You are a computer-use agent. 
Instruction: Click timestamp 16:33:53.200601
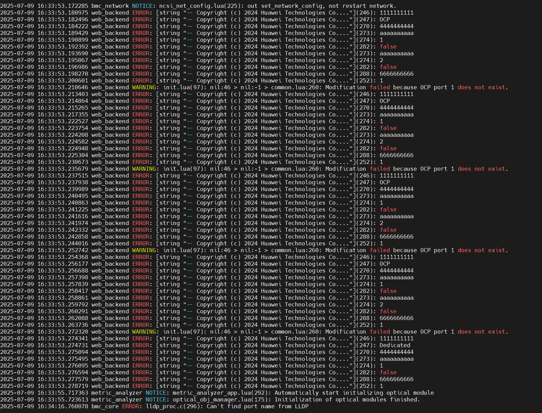pyautogui.click(x=63, y=80)
